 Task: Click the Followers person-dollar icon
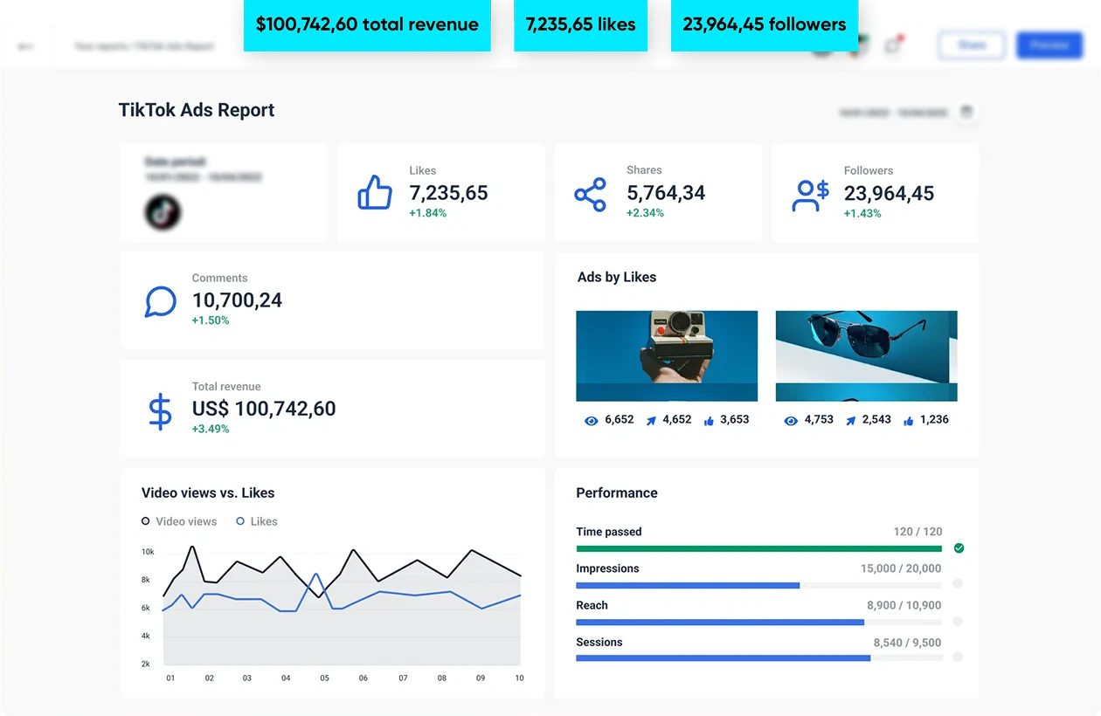(x=810, y=195)
